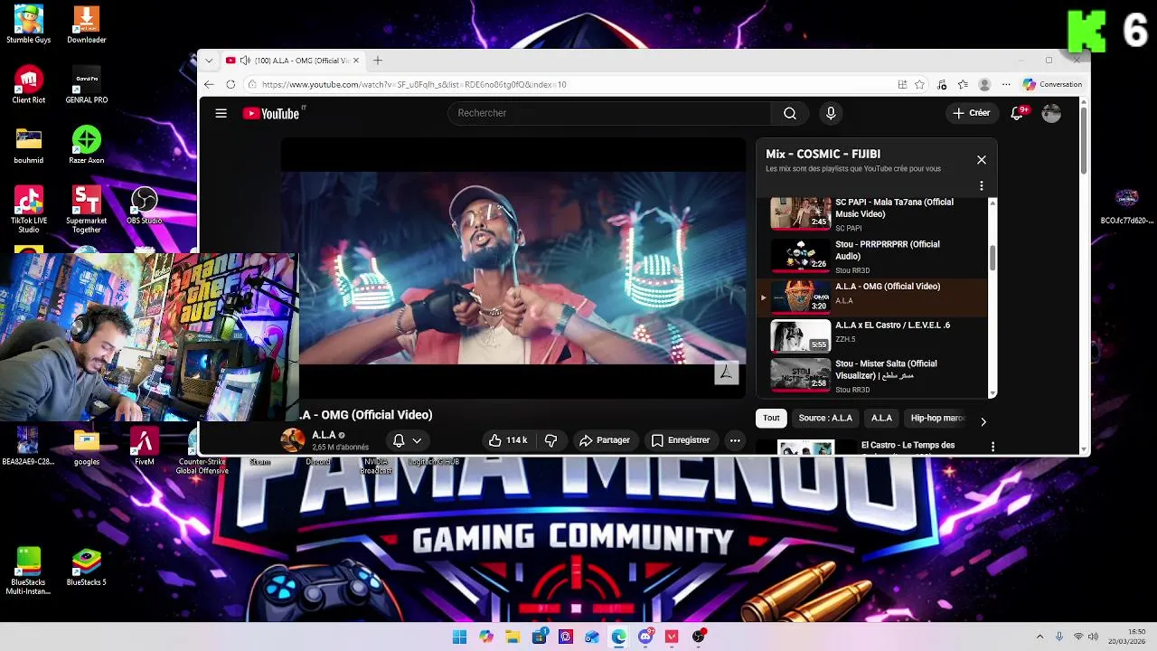This screenshot has width=1157, height=651.
Task: Click the YouTube search magnifier button
Action: 790,113
